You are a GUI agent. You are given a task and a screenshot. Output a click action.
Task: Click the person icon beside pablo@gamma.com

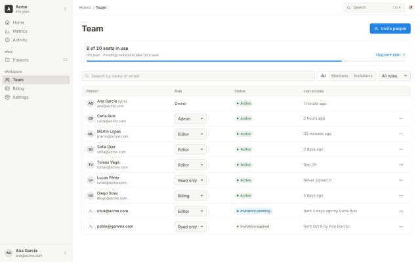tap(91, 227)
